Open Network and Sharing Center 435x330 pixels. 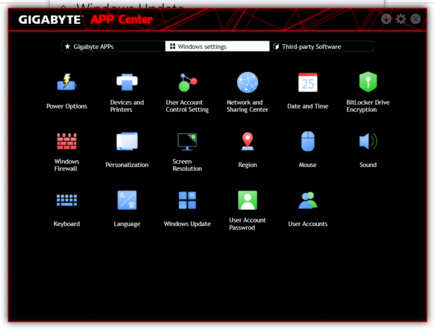point(247,83)
